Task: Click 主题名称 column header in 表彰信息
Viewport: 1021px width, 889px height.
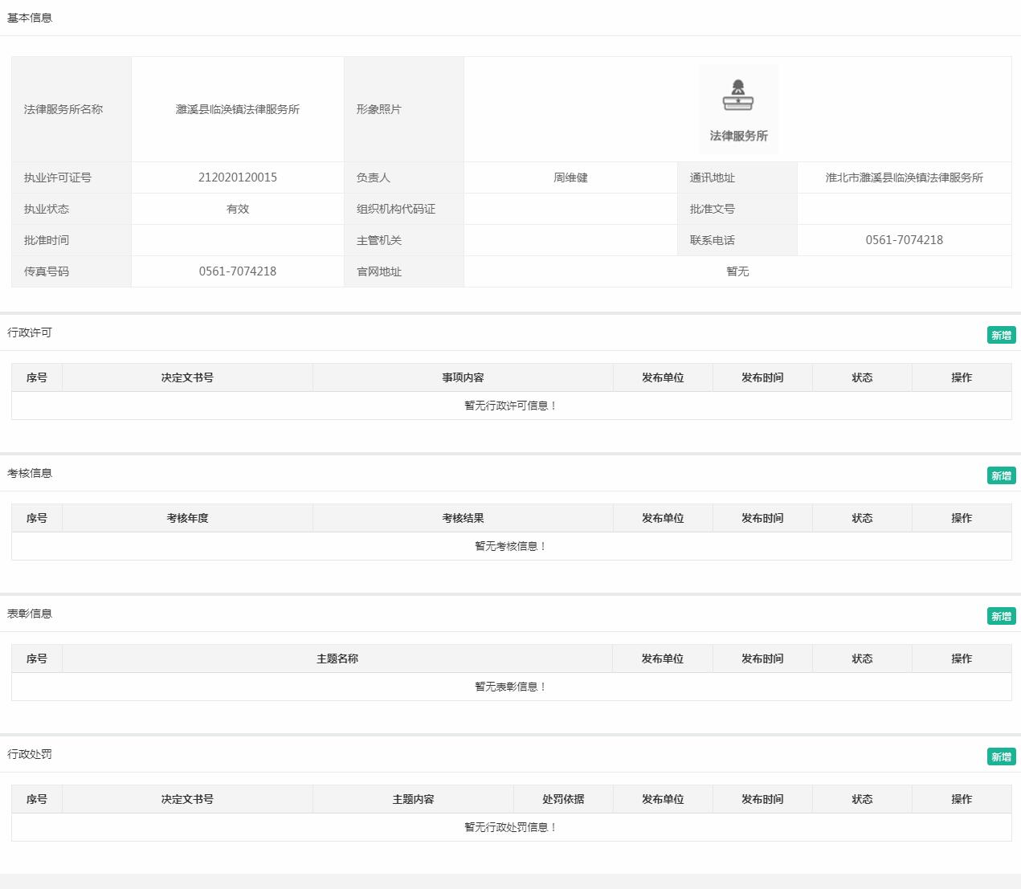Action: coord(337,659)
